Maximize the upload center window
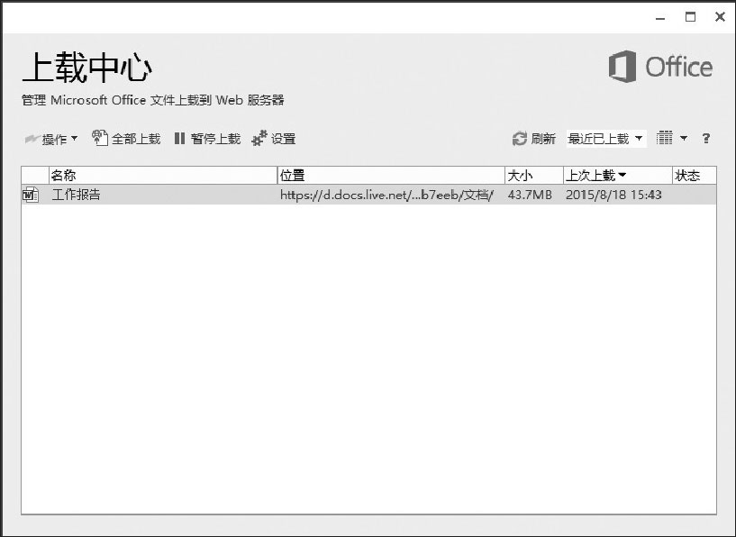This screenshot has height=537, width=736. [x=690, y=17]
